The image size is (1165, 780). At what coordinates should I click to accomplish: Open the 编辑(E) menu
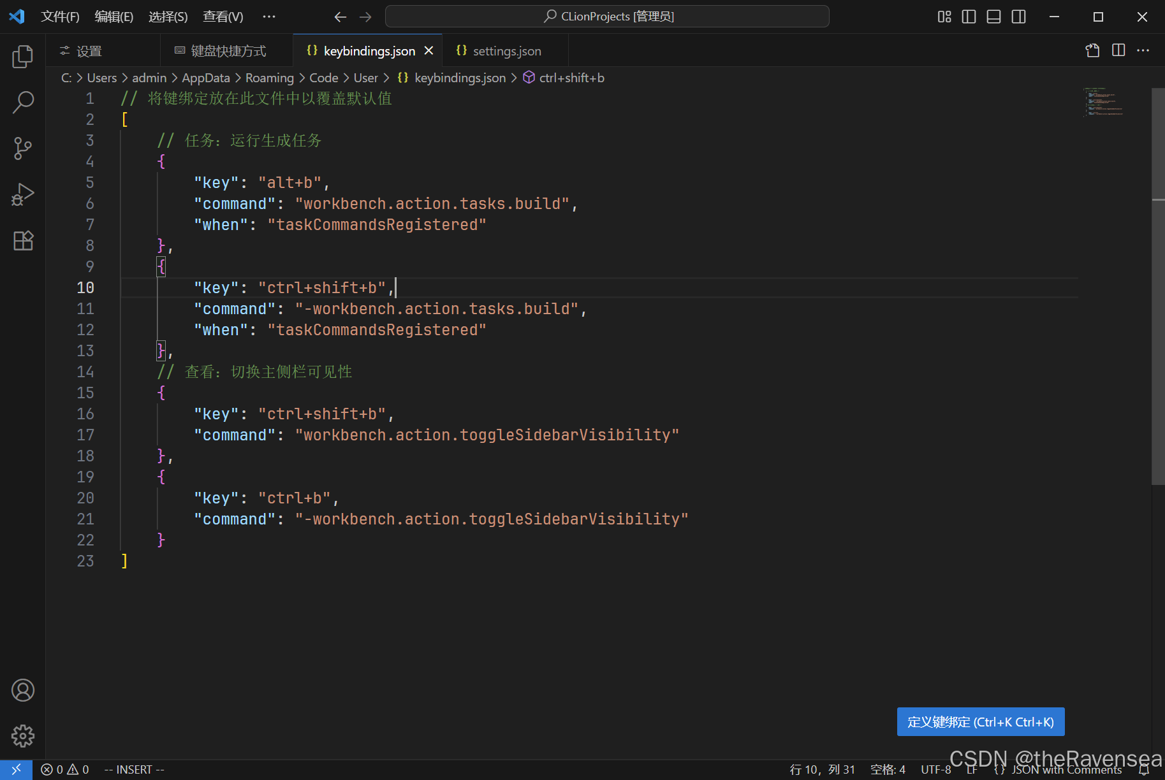[x=114, y=17]
